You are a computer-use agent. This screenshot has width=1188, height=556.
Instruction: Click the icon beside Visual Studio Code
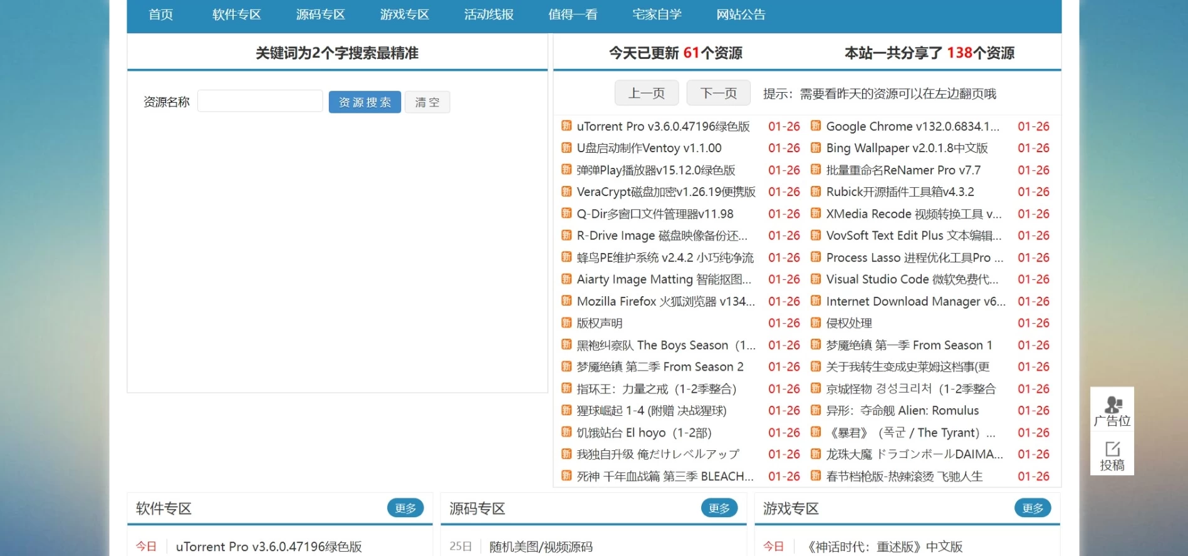[x=816, y=279]
